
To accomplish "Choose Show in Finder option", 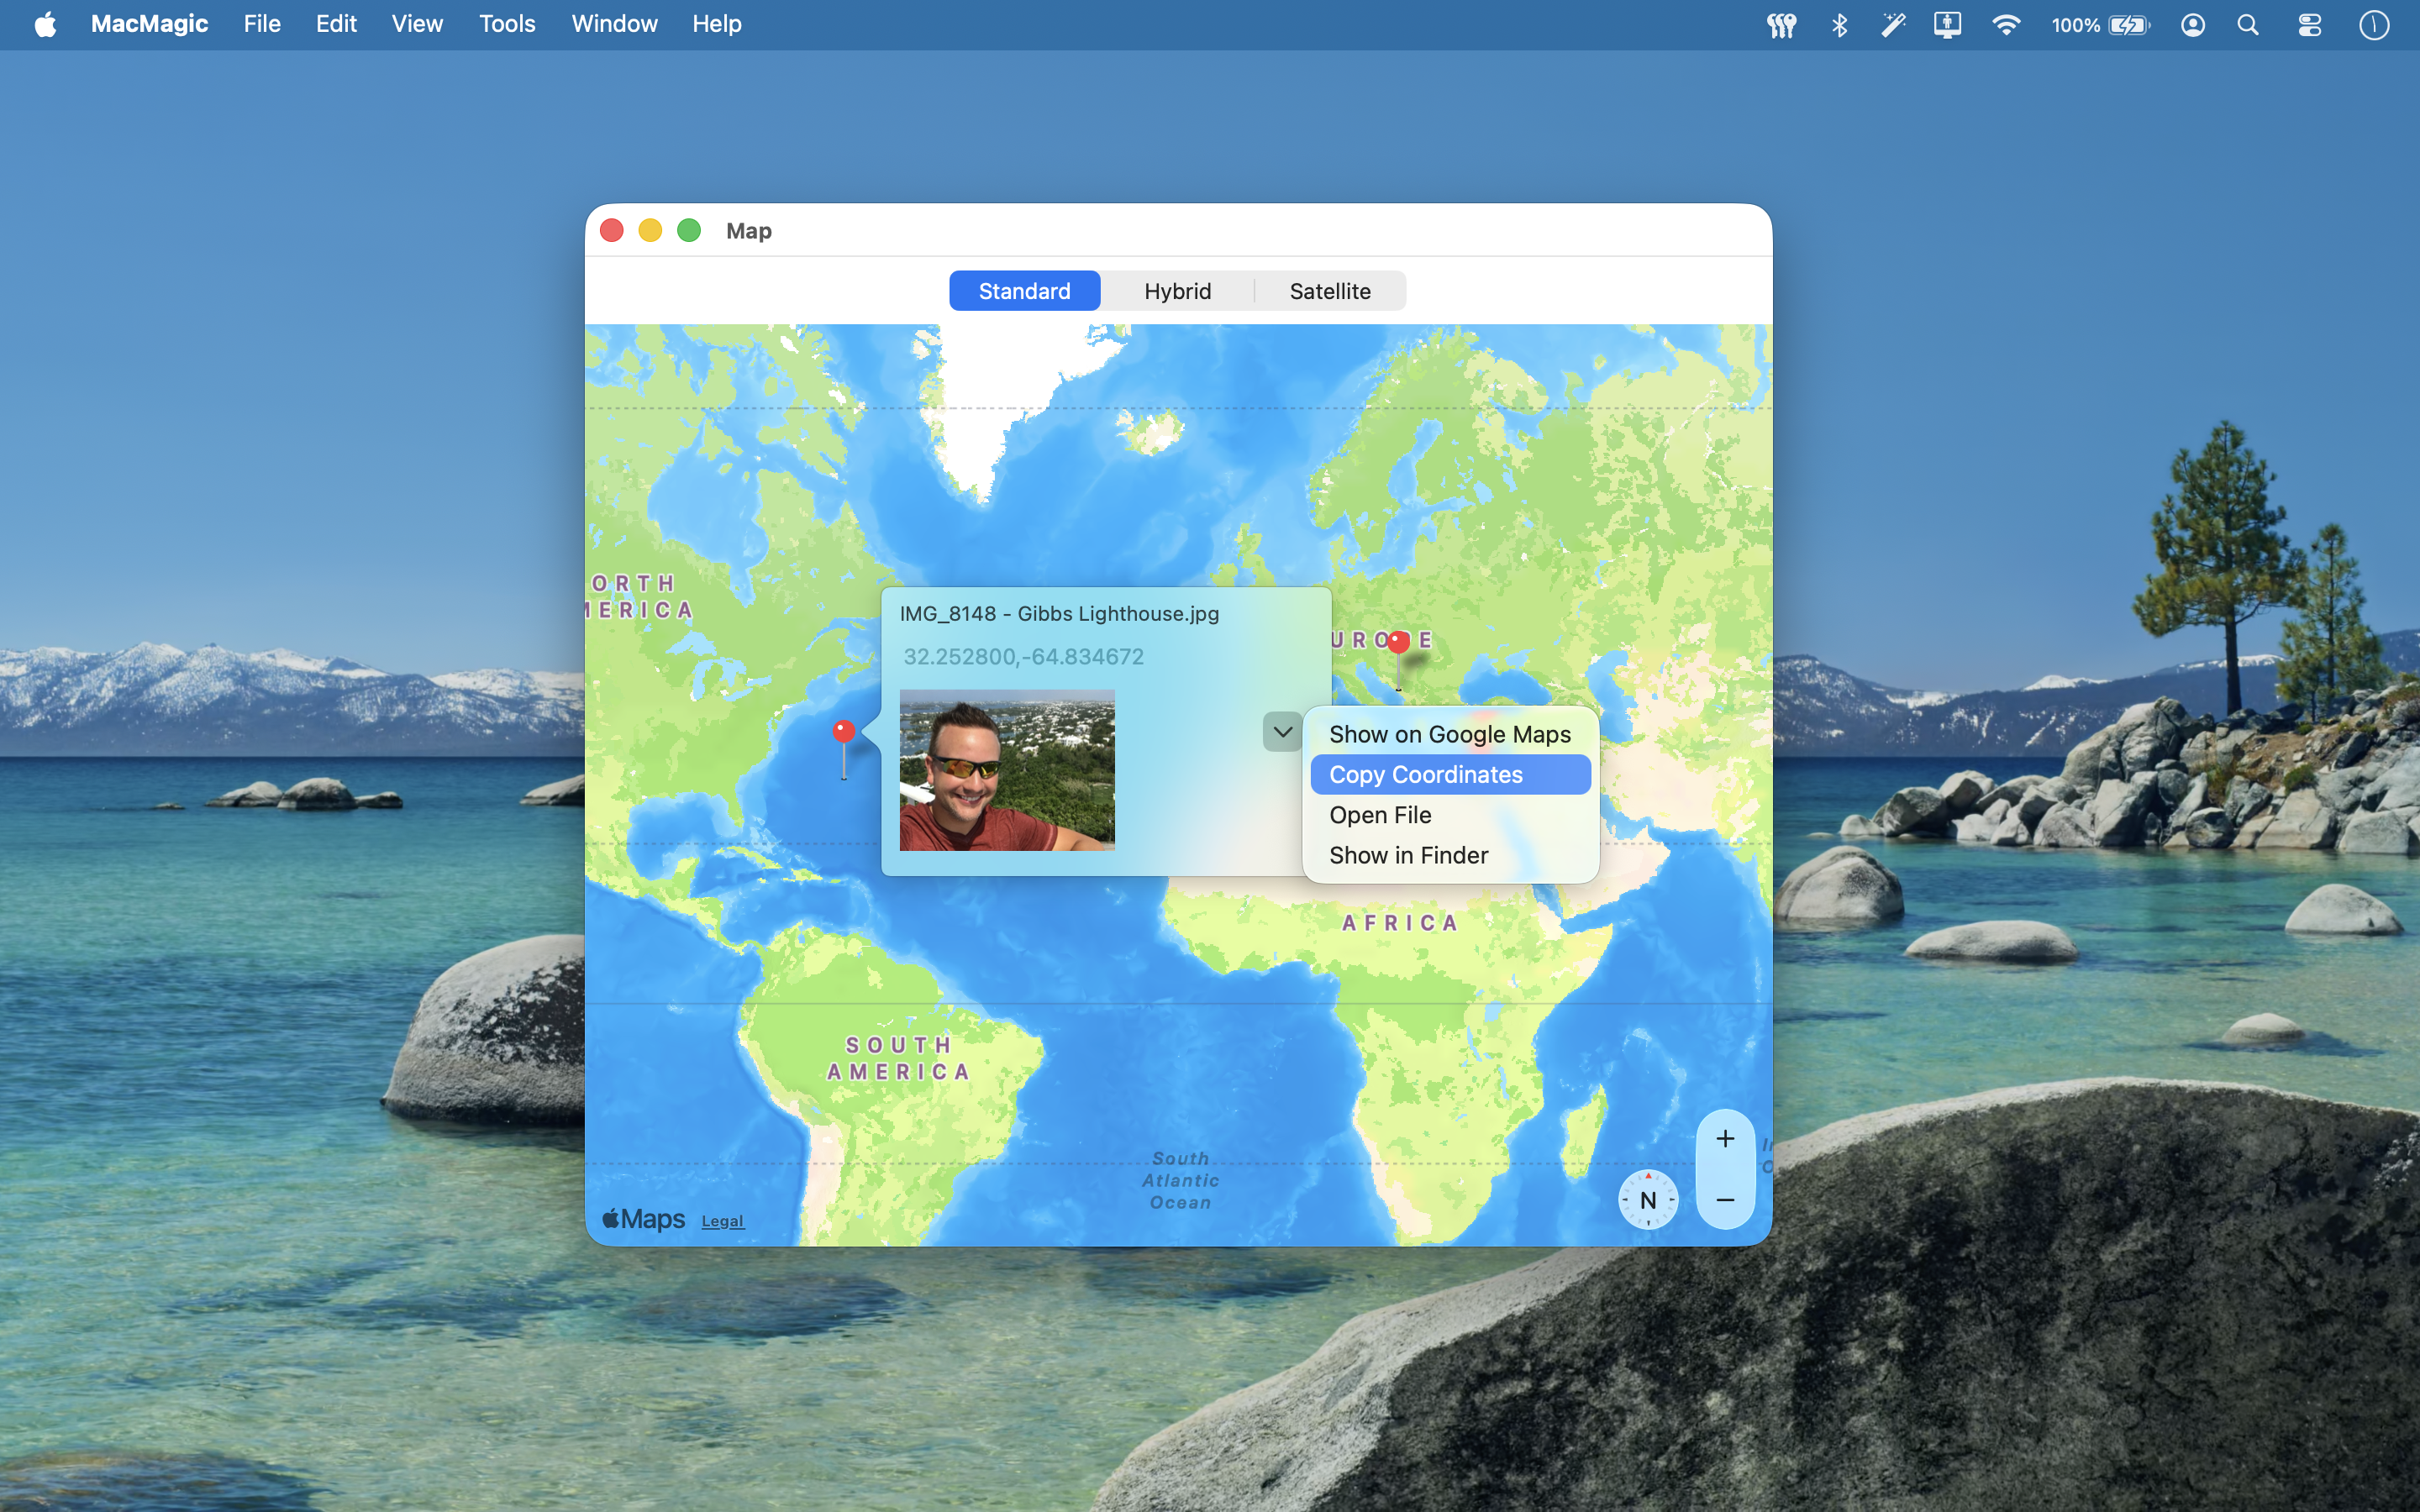I will pos(1408,855).
